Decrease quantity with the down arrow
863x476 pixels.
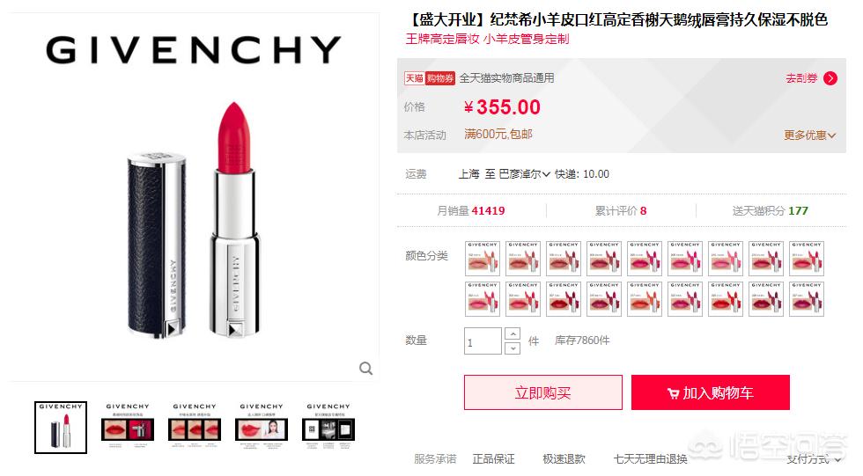pos(513,348)
